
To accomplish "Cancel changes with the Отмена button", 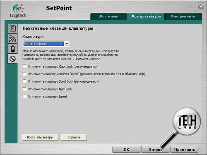I will coord(155,150).
